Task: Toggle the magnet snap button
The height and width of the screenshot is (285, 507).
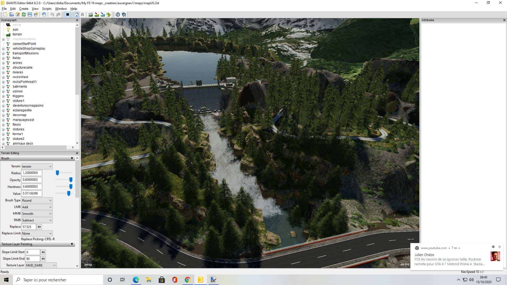Action: click(x=82, y=15)
